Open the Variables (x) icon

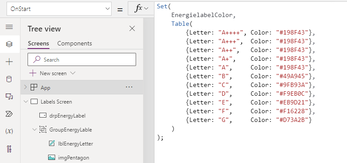click(x=9, y=131)
